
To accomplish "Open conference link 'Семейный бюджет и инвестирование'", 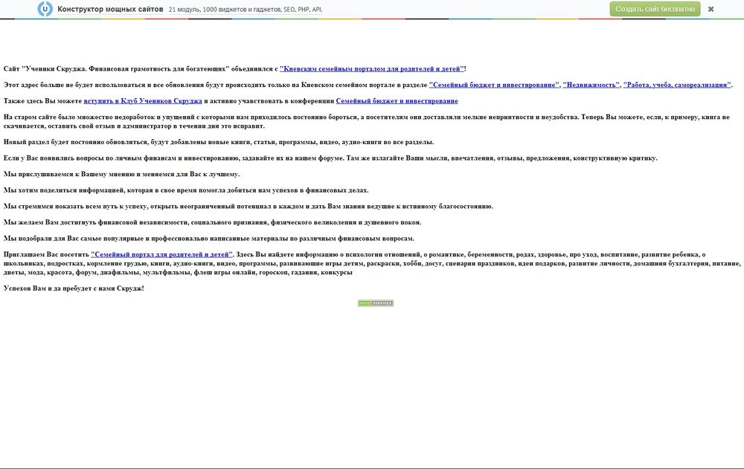I will pos(397,101).
